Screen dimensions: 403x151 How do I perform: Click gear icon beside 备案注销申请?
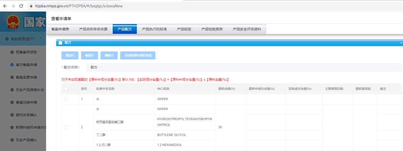point(12,102)
